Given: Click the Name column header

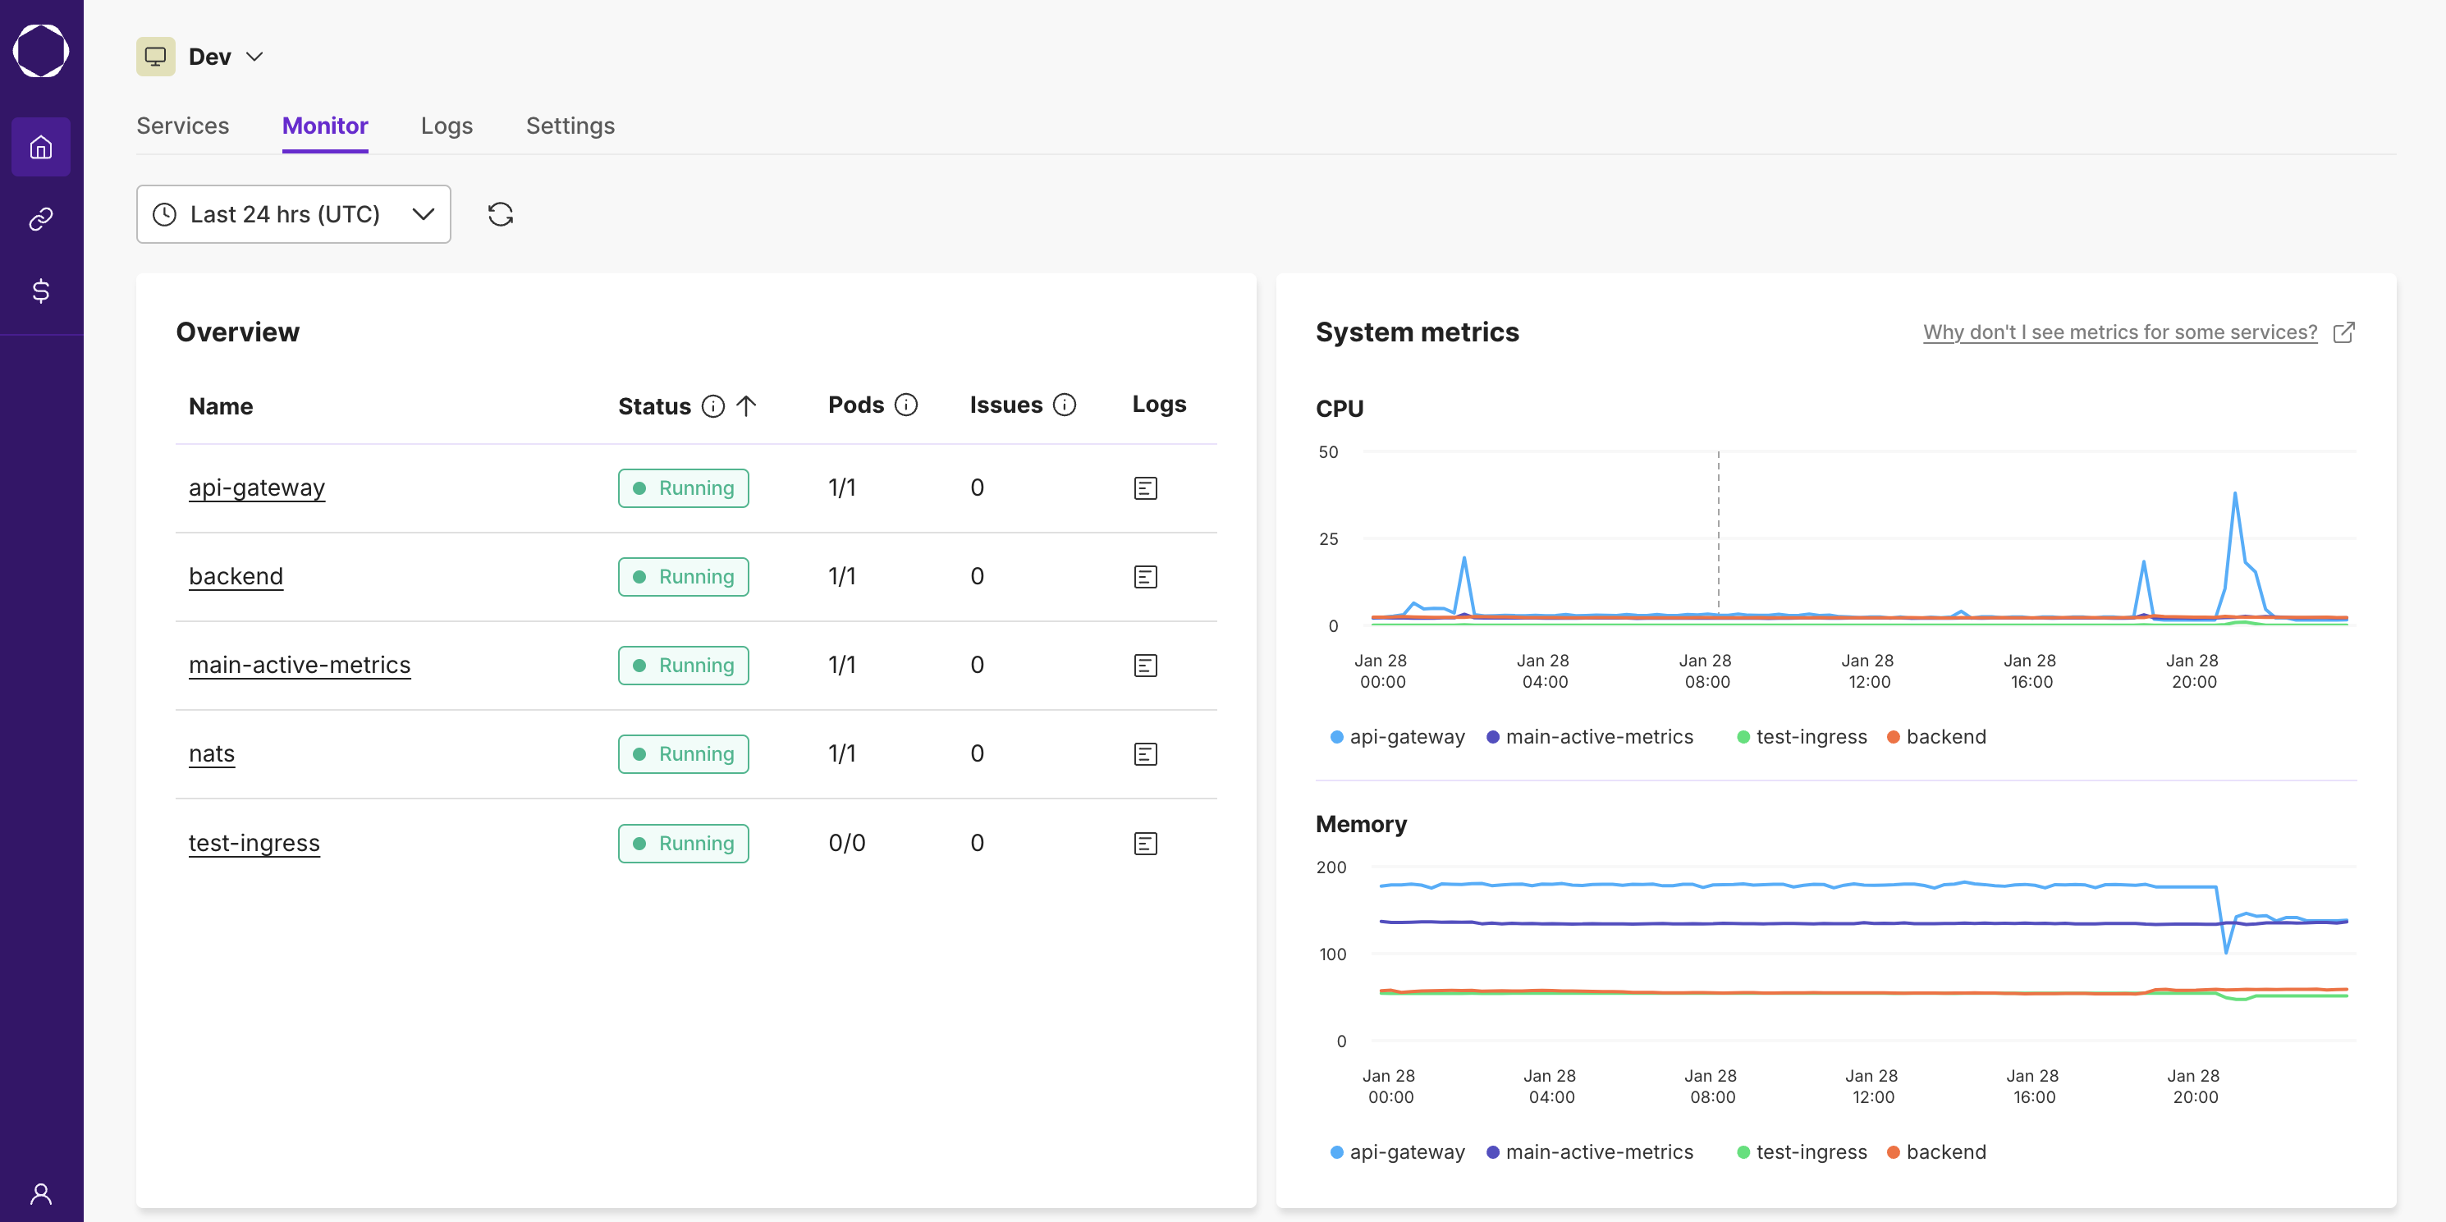Looking at the screenshot, I should coord(220,406).
